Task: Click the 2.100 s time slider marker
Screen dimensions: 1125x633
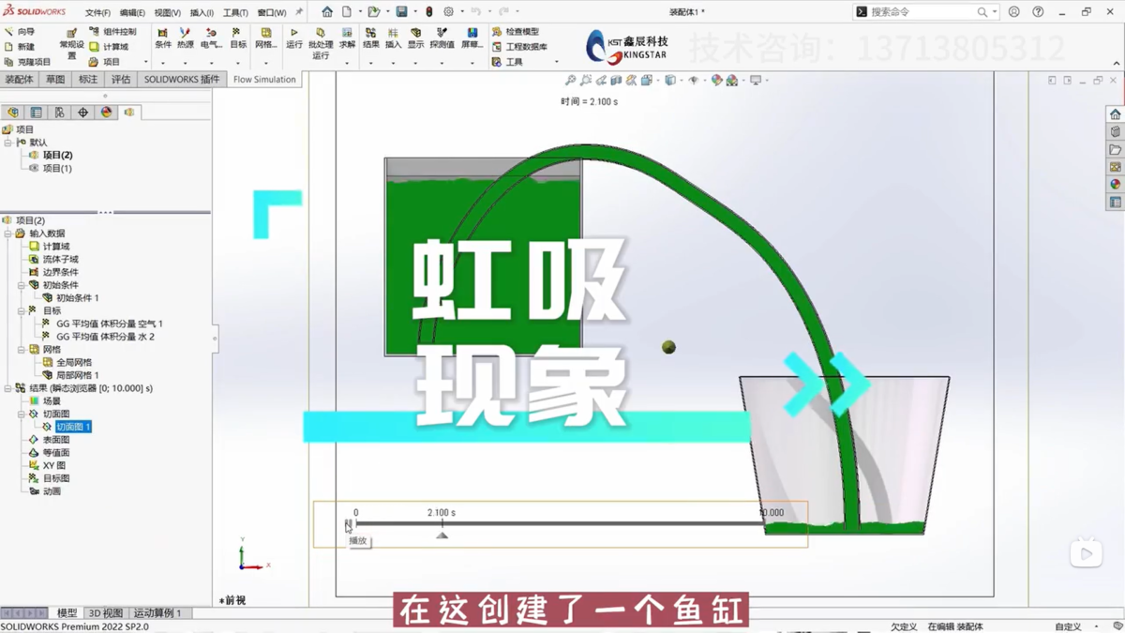Action: click(x=442, y=535)
